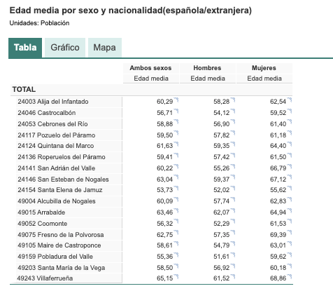Click note icon beside Cebrones del Río Mujeres 61,40
This screenshot has width=333, height=298.
pyautogui.click(x=290, y=122)
